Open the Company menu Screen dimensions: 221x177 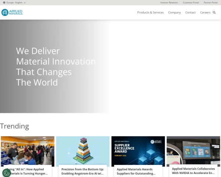(174, 13)
